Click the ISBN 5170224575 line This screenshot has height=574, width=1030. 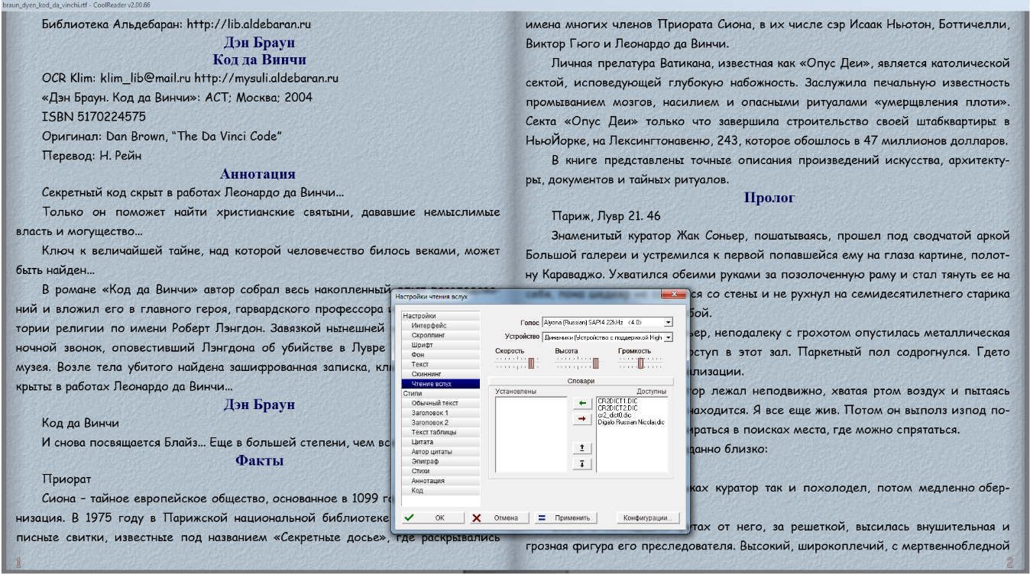tap(94, 117)
